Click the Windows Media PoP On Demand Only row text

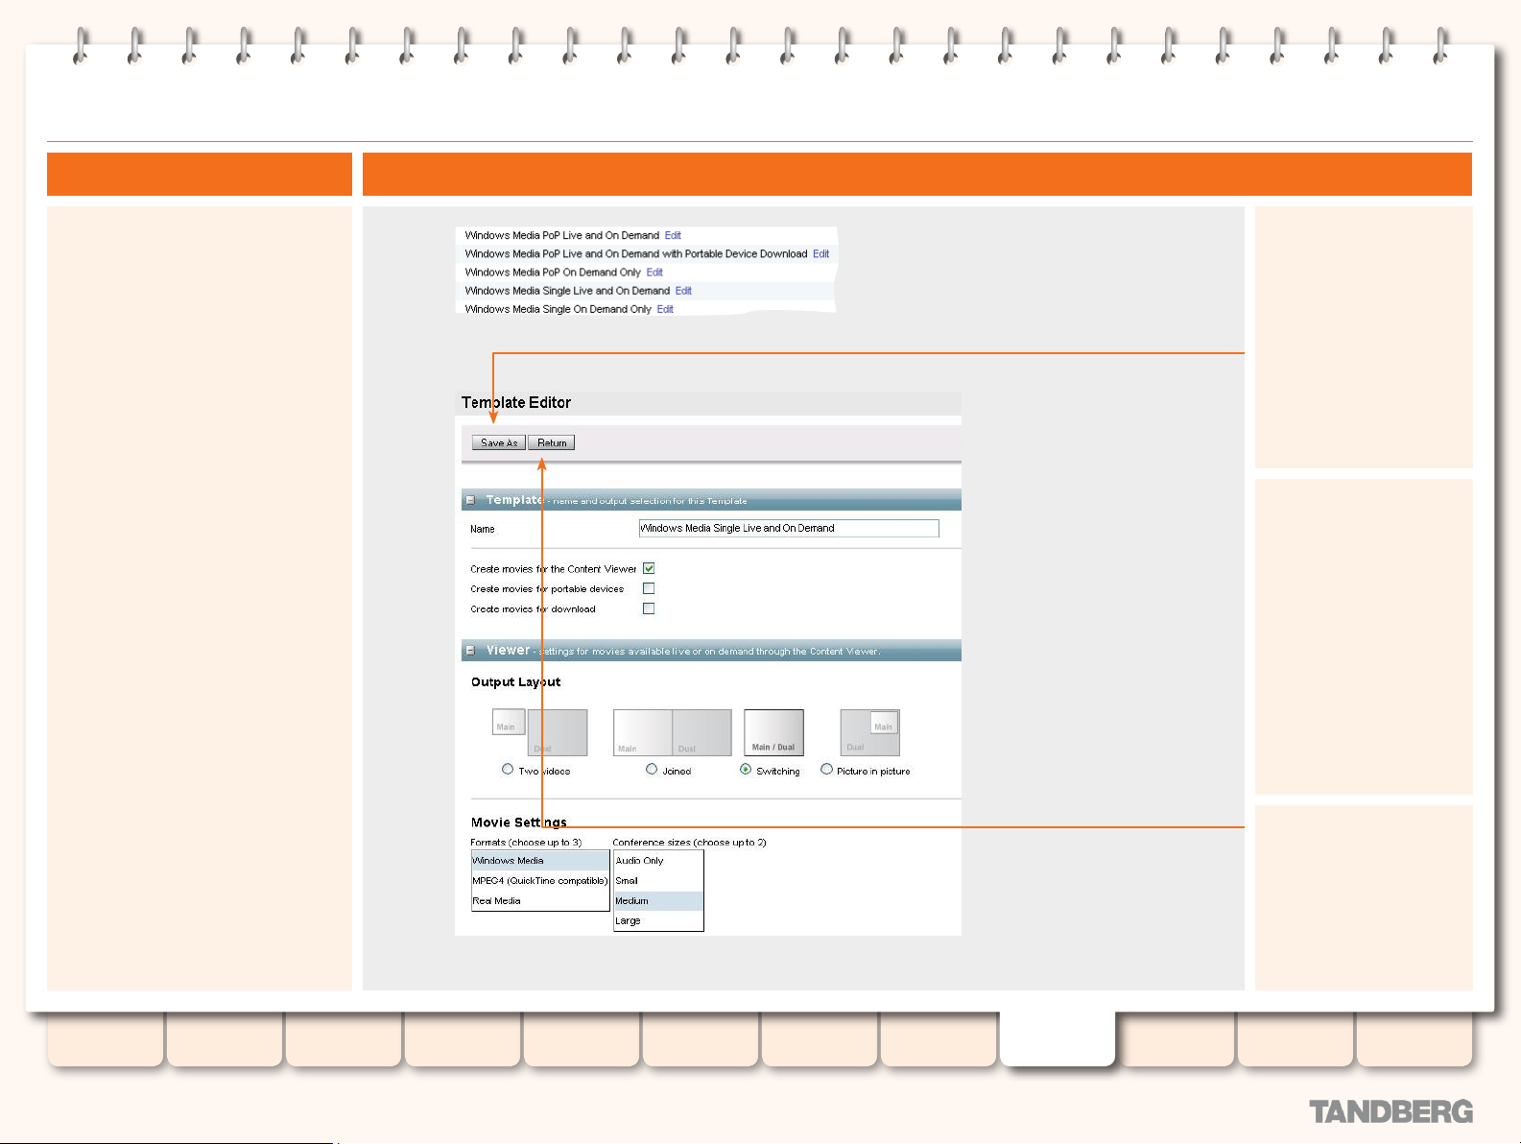click(x=553, y=273)
